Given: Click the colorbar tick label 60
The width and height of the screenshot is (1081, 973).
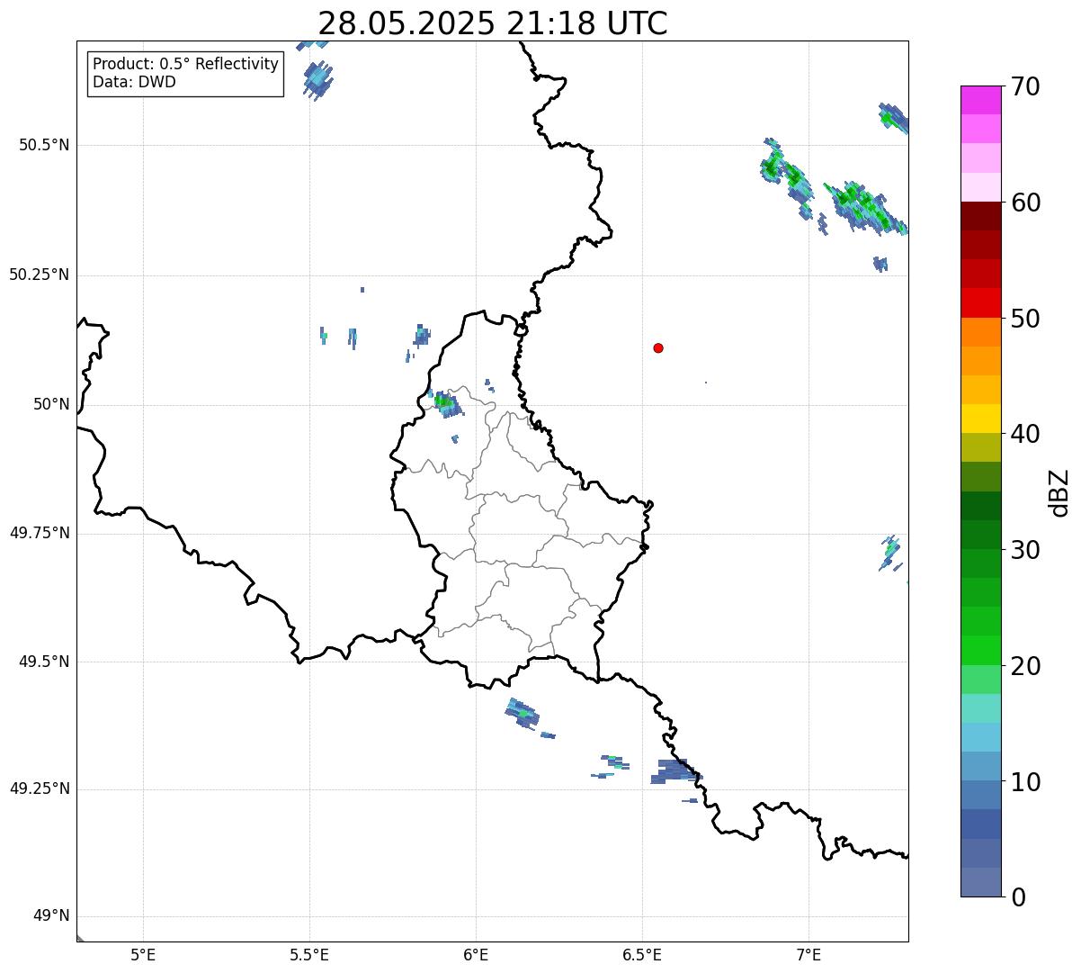Looking at the screenshot, I should pyautogui.click(x=1025, y=203).
